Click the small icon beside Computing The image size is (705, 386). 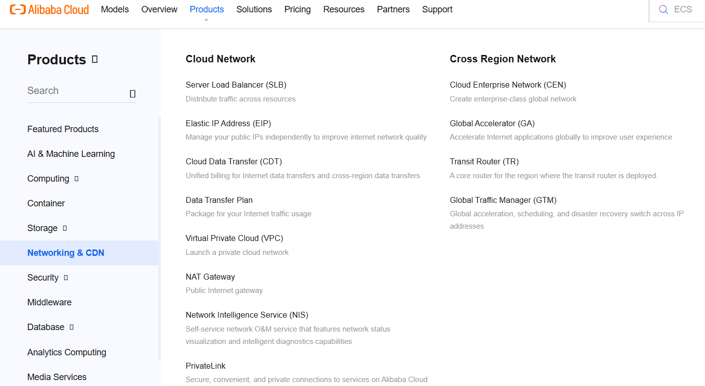click(x=76, y=179)
